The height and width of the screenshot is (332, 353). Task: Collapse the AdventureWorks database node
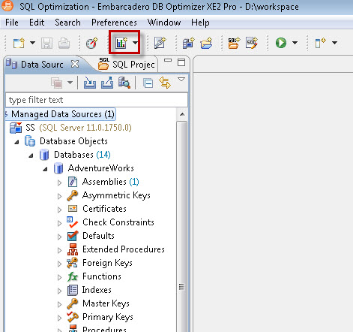coord(45,169)
